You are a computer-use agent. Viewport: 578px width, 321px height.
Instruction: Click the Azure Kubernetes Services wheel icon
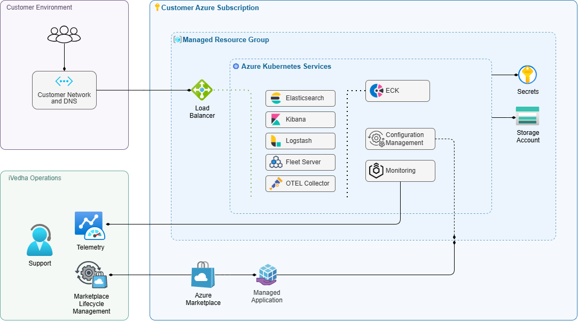(x=236, y=66)
